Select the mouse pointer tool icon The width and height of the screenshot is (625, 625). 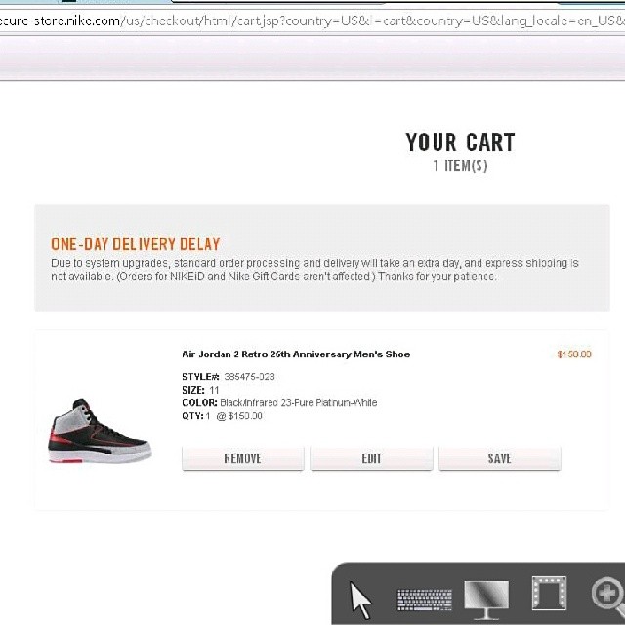[360, 600]
